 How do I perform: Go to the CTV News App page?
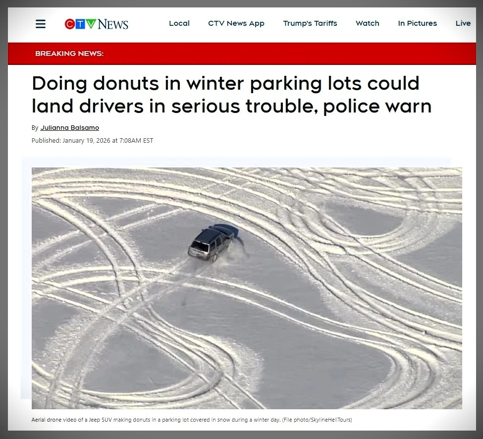tap(236, 23)
